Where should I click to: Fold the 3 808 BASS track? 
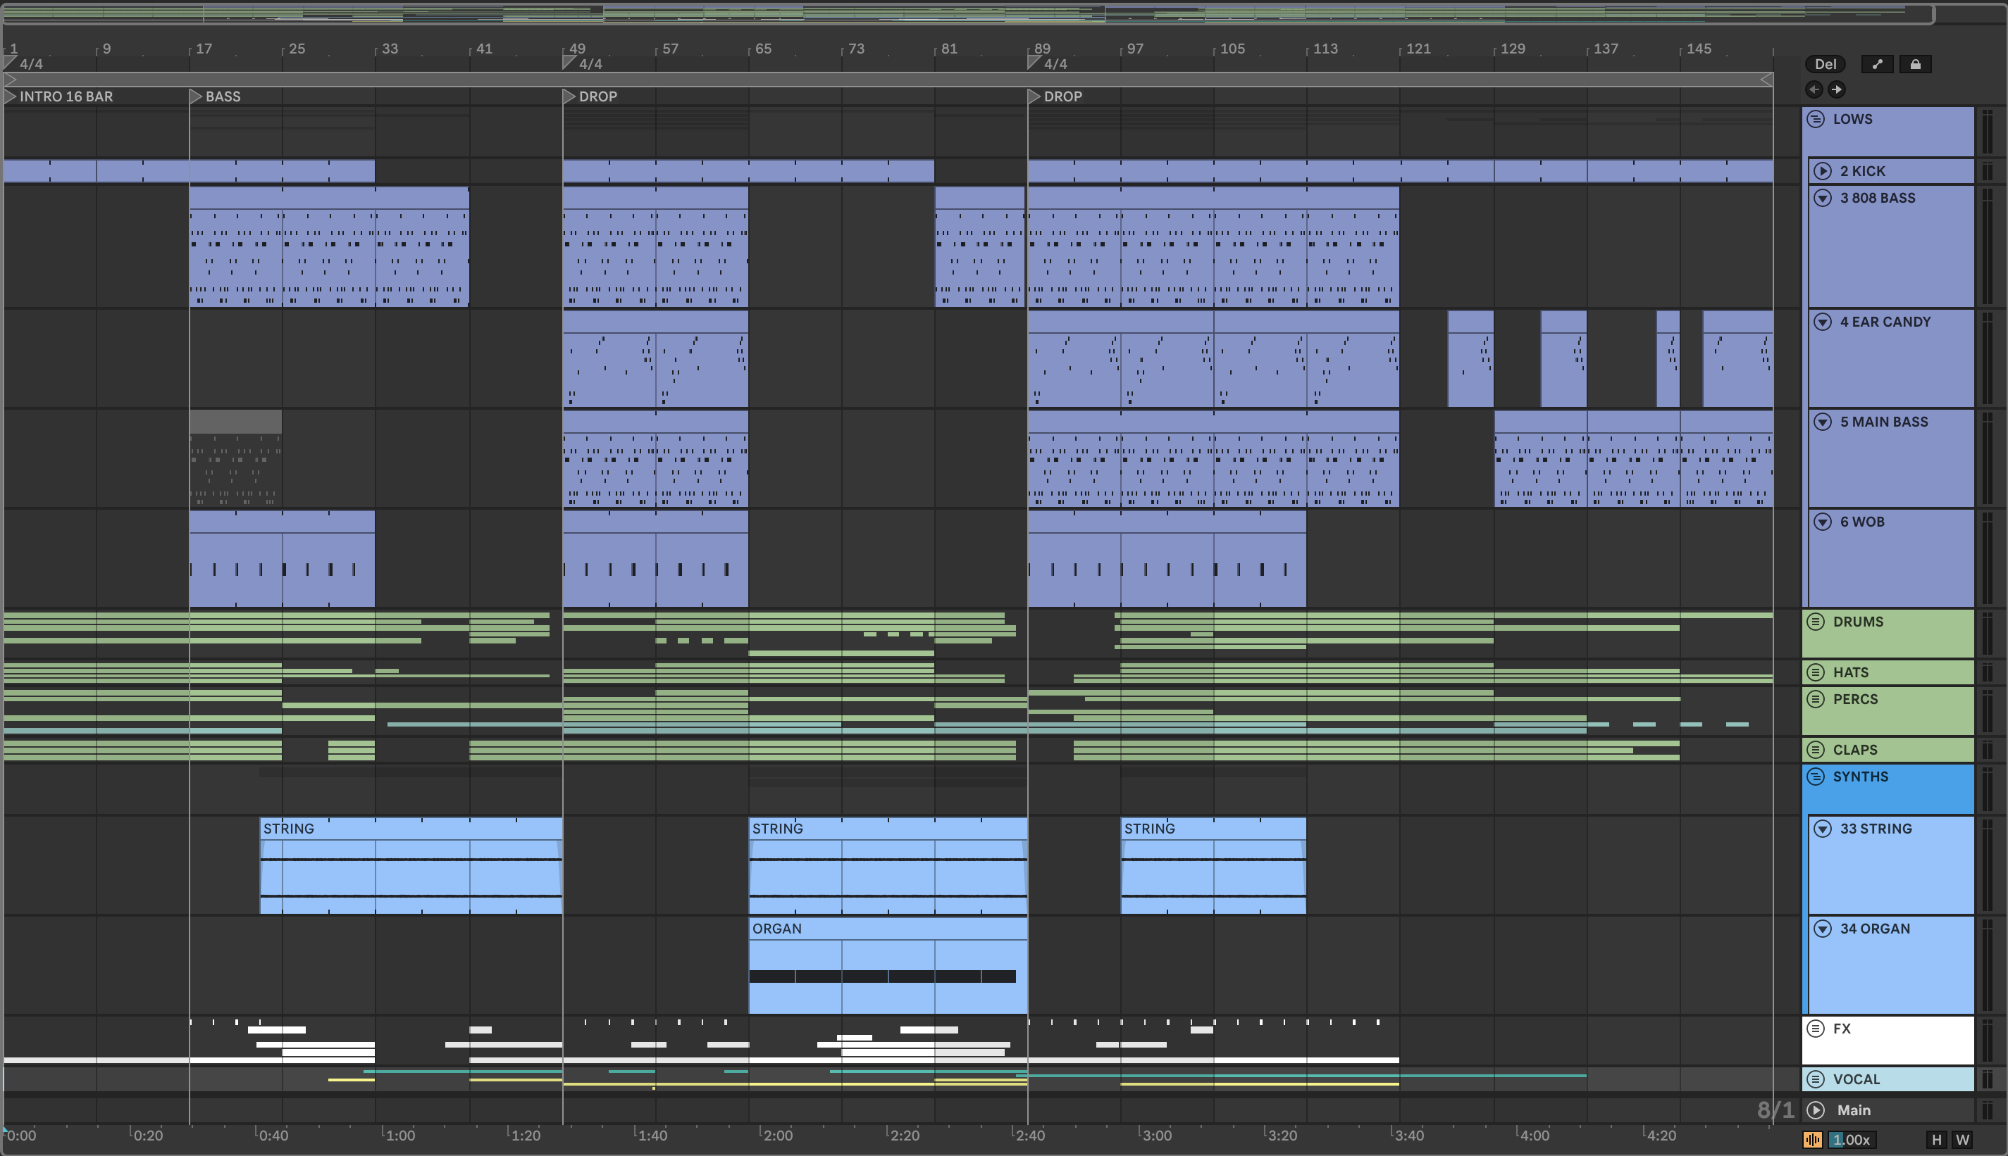1822,198
